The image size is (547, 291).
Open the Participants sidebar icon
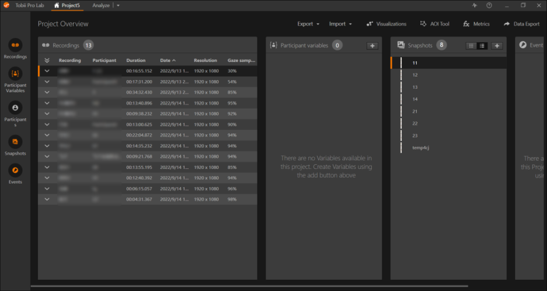15,108
